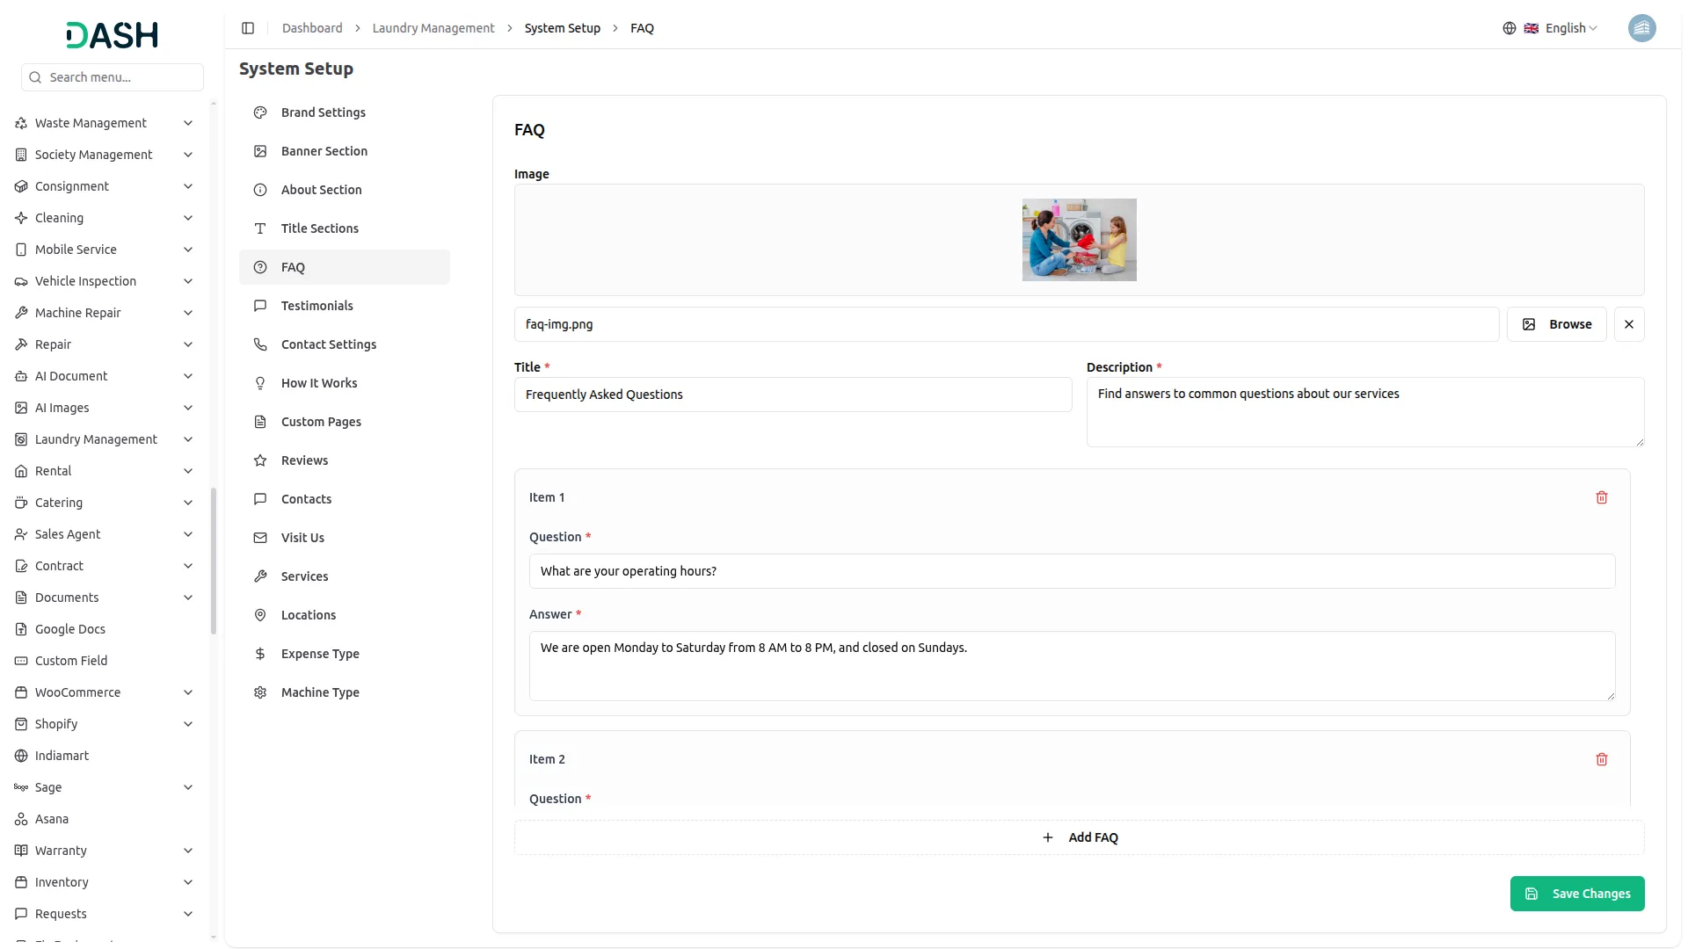Select the Contact Settings phone icon
Viewport: 1688px width, 949px height.
259,344
